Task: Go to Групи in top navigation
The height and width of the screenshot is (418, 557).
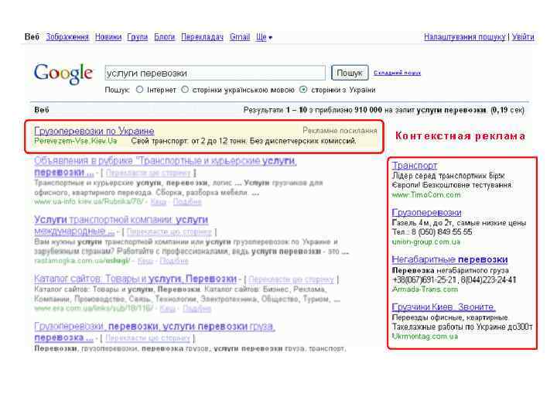Action: tap(138, 37)
